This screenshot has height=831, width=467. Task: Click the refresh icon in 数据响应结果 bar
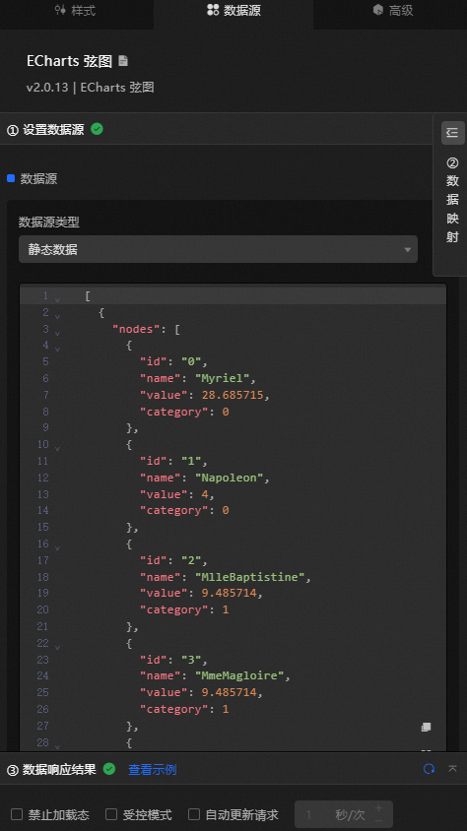tap(429, 769)
